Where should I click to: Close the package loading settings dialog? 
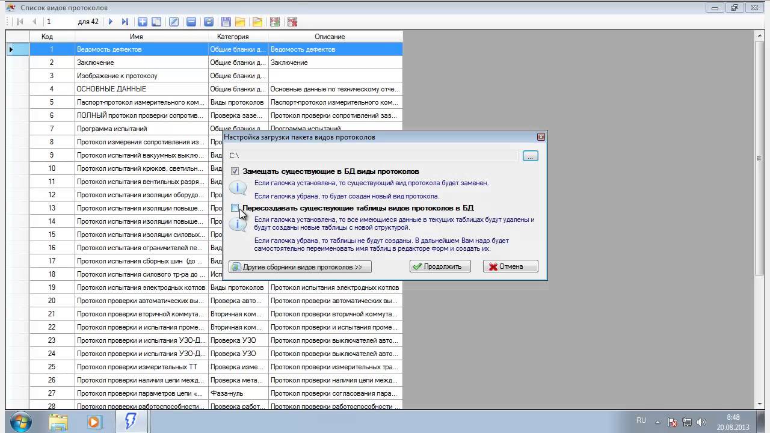point(541,137)
